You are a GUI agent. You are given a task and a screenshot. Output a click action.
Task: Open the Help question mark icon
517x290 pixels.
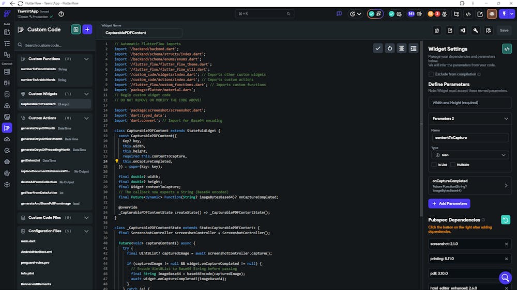click(x=61, y=14)
